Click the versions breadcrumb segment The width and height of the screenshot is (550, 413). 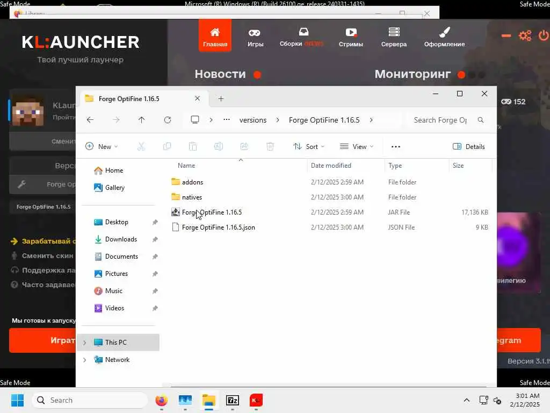(x=253, y=120)
